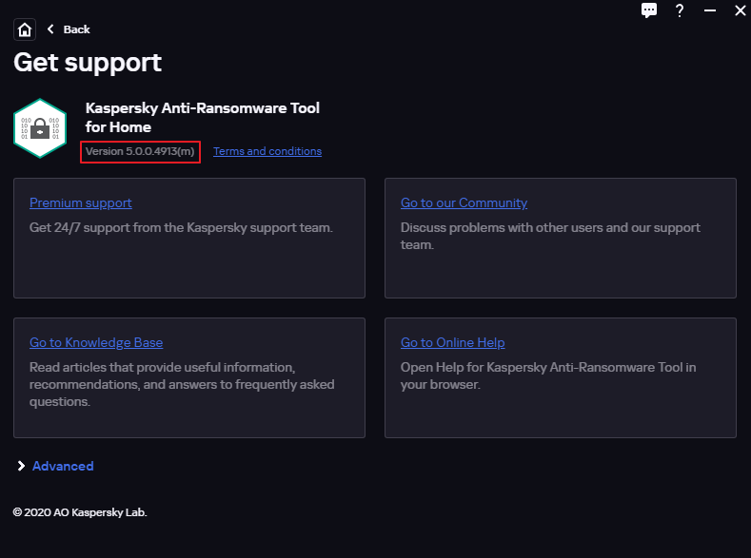The width and height of the screenshot is (751, 558).
Task: Open the Terms and conditions link
Action: (x=267, y=151)
